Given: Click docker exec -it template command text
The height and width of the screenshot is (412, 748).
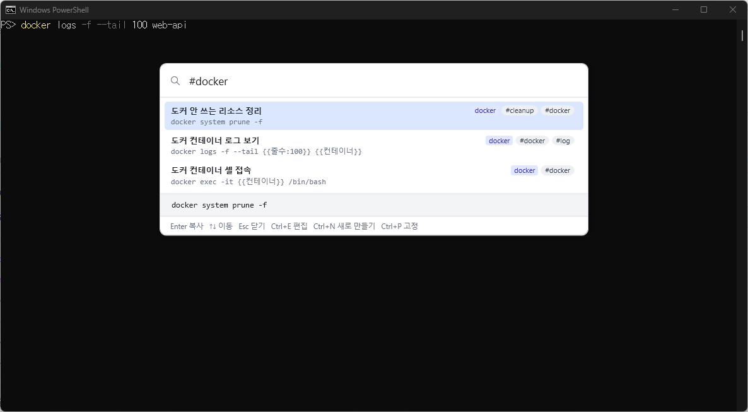Looking at the screenshot, I should coord(248,182).
